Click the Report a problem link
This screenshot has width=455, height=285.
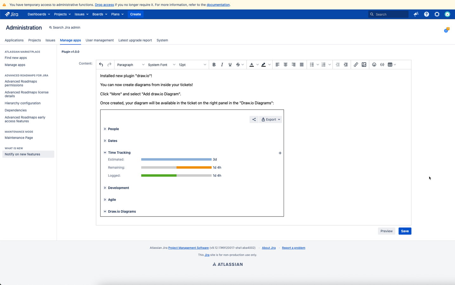293,248
